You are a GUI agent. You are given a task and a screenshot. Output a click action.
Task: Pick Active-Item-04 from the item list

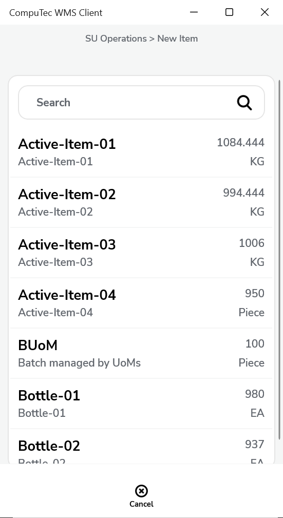point(142,303)
